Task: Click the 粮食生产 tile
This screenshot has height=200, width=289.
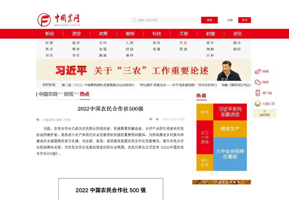Action: pos(230,129)
